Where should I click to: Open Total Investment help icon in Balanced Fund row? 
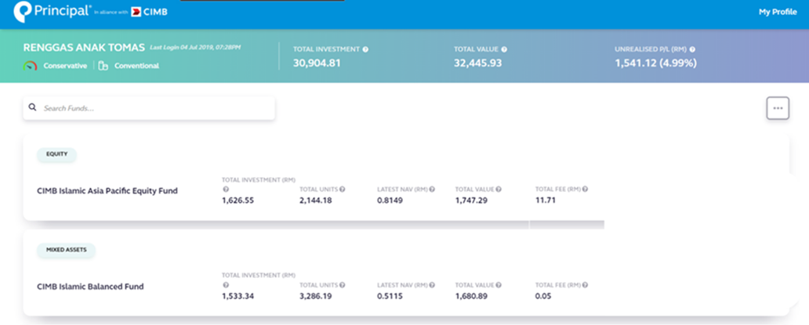tap(225, 285)
